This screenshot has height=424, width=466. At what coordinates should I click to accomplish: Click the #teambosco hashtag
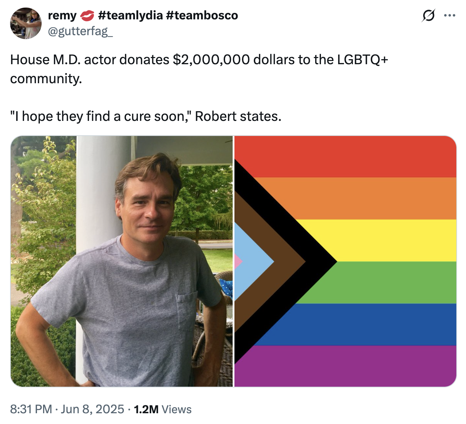point(202,15)
